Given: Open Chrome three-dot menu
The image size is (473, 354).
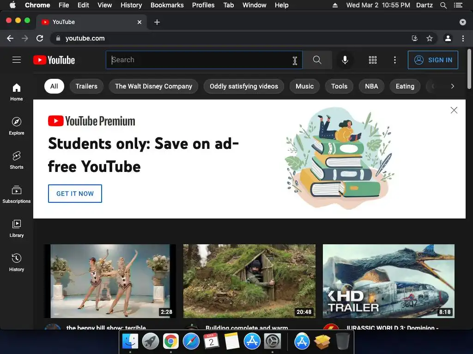Looking at the screenshot, I should pos(463,38).
